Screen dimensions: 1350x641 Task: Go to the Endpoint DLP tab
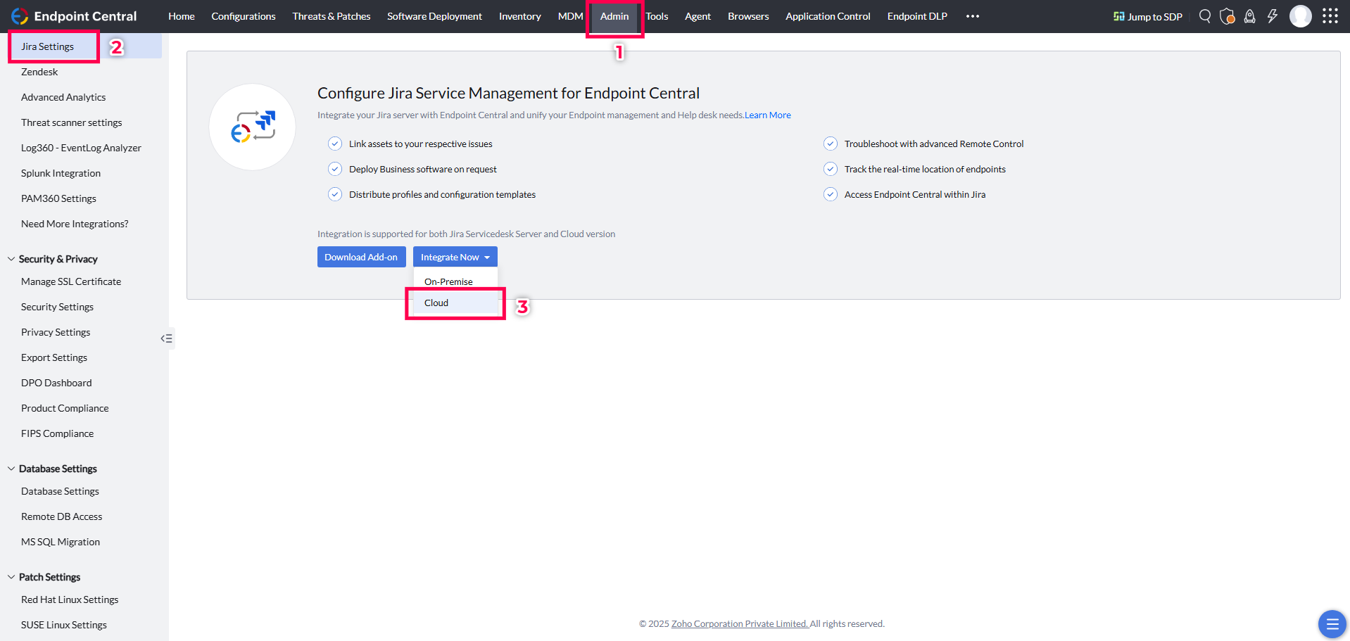(x=917, y=16)
